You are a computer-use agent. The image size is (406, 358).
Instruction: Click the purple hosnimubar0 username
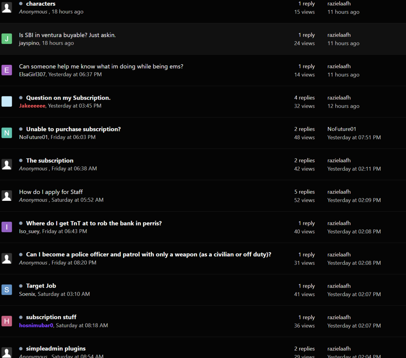click(36, 326)
